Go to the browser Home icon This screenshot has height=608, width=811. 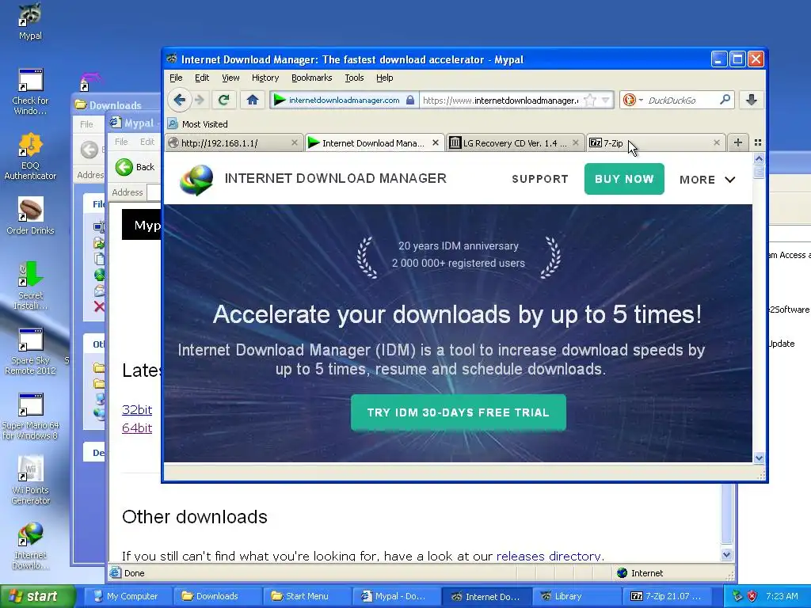tap(253, 100)
